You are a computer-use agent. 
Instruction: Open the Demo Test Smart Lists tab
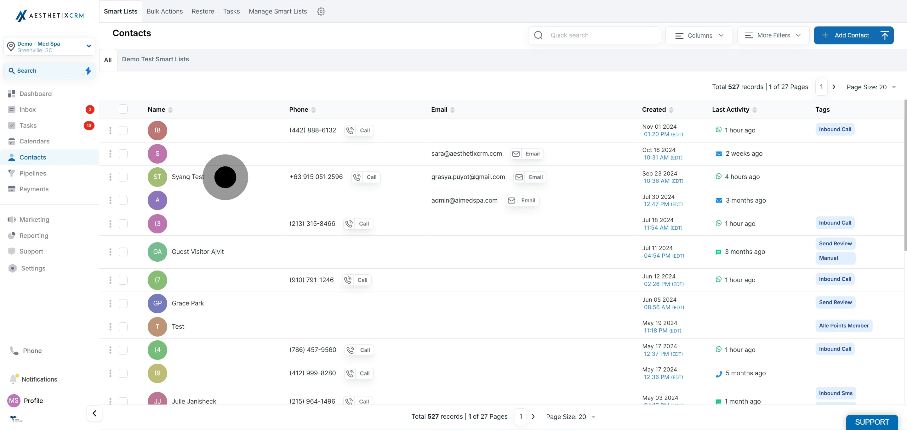point(155,59)
